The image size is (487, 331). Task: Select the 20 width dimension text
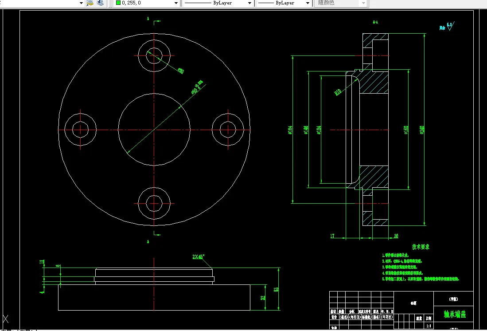click(396, 236)
